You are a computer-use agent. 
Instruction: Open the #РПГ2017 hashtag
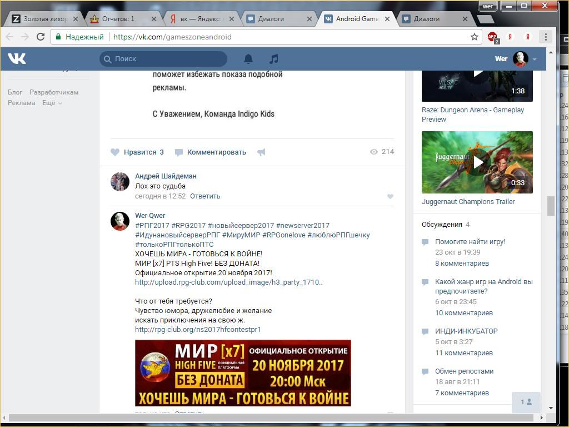[x=152, y=226]
